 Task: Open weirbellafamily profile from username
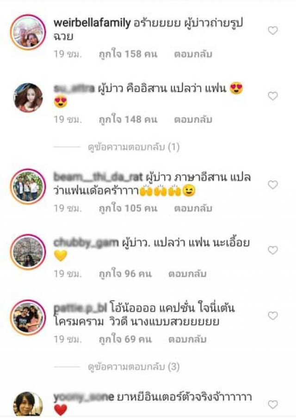coord(92,23)
